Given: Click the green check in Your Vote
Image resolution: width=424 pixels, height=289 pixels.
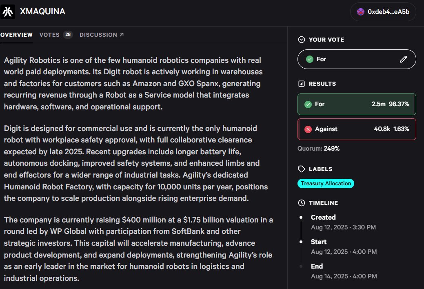Looking at the screenshot, I should coord(310,59).
